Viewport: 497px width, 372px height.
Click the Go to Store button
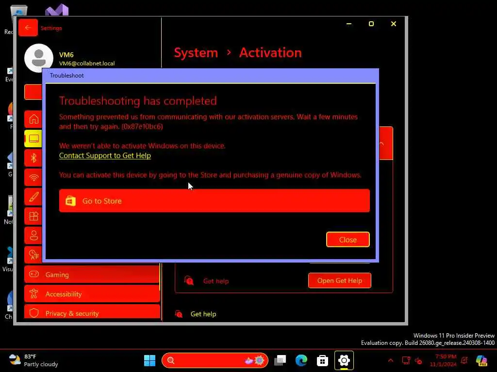pos(214,201)
